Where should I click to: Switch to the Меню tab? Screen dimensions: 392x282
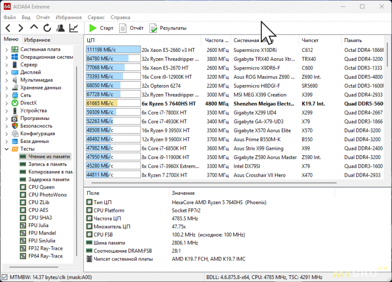click(11, 39)
